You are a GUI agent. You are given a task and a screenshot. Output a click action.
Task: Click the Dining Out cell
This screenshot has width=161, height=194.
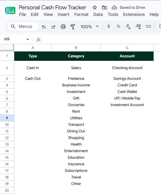76,131
